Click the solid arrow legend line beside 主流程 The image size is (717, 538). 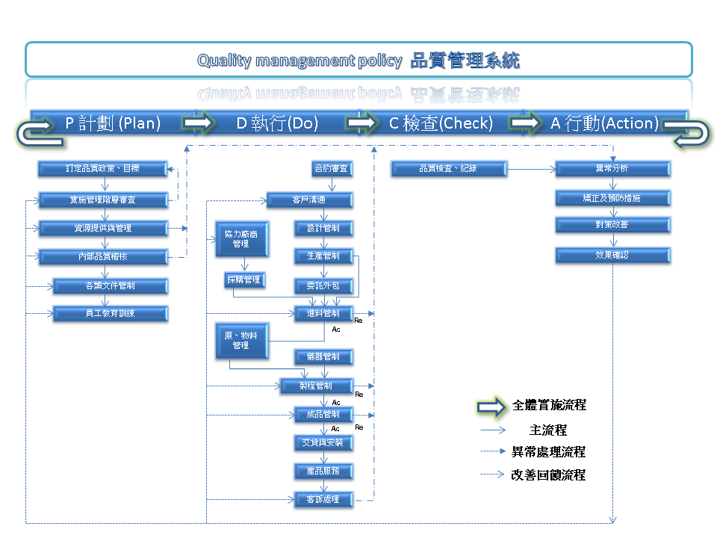point(493,430)
